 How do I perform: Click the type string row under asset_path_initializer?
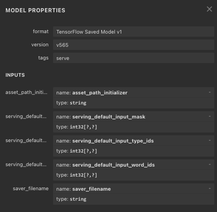133,103
